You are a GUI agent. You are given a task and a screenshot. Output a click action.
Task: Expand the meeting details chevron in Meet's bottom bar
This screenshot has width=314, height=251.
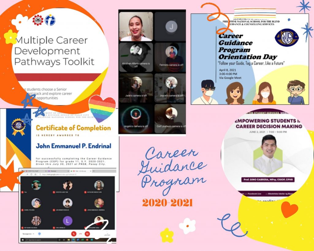[x=33, y=234]
